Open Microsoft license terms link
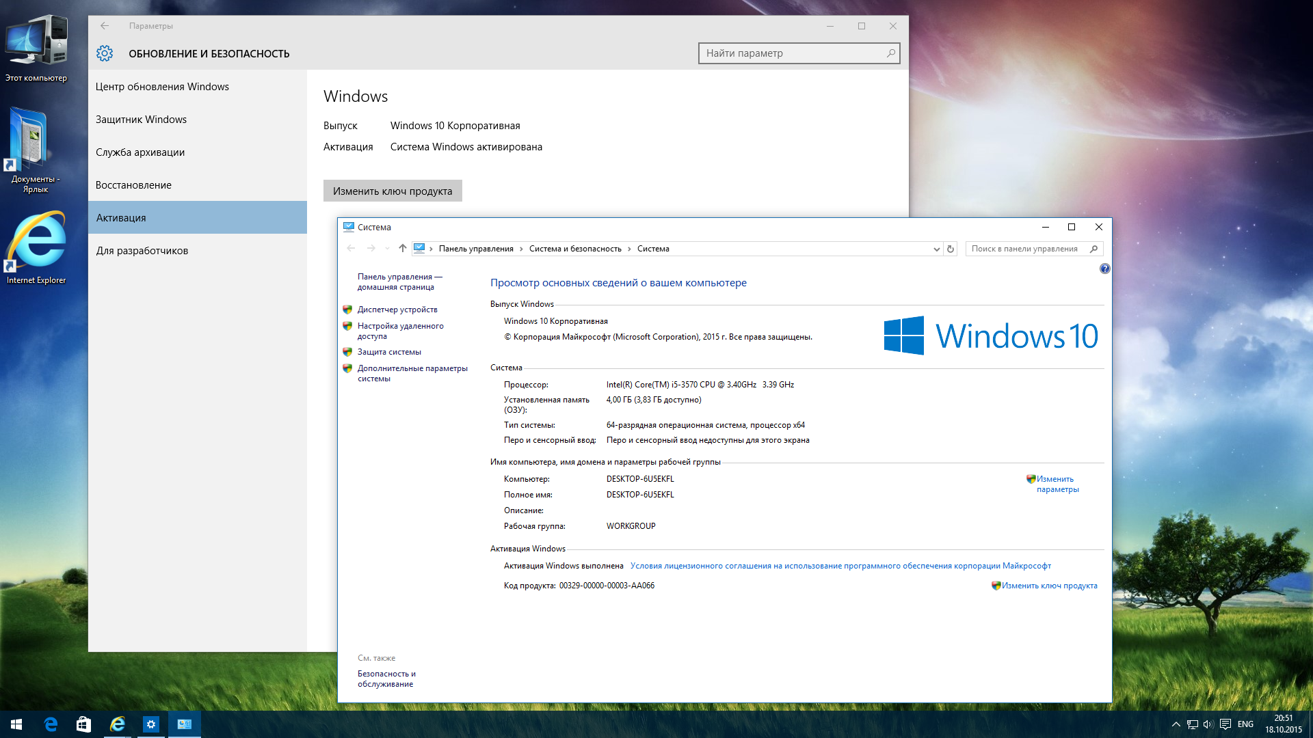The height and width of the screenshot is (738, 1313). (840, 566)
